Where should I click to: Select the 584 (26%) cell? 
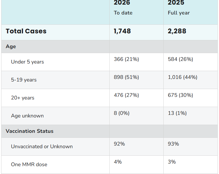tap(180, 59)
